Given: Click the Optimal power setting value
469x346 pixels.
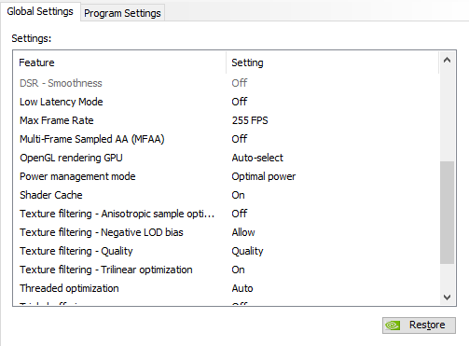Looking at the screenshot, I should pos(264,176).
